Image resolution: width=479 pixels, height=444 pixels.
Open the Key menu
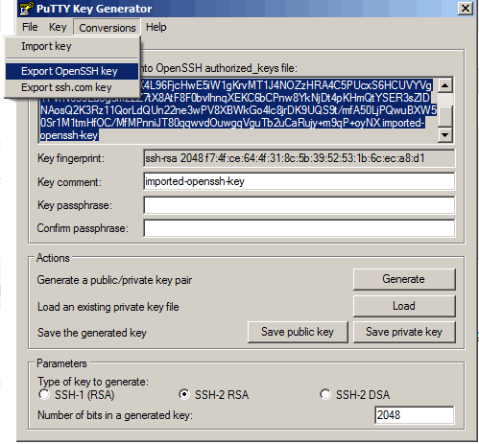click(x=58, y=27)
